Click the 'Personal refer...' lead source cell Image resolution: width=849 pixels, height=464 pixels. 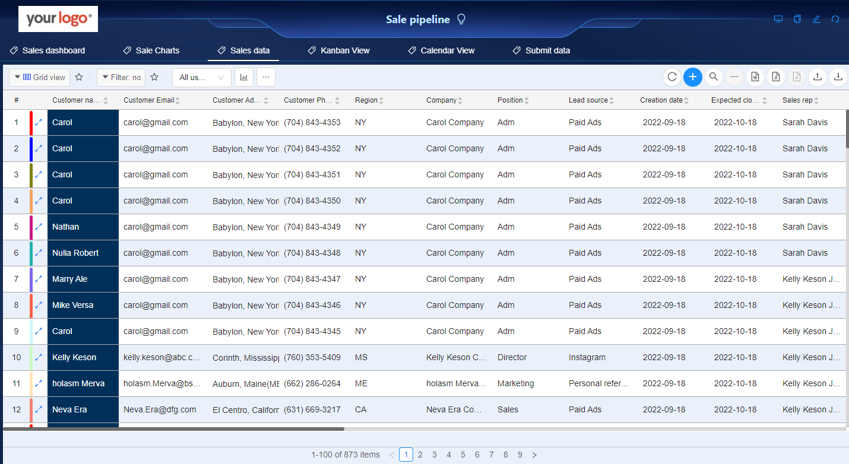click(598, 383)
